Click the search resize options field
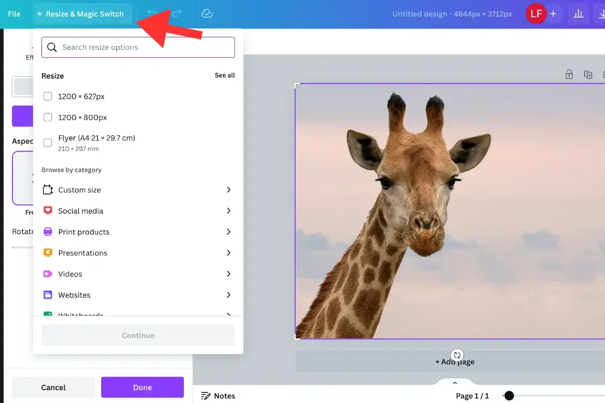Viewport: 605px width, 403px height. tap(138, 47)
